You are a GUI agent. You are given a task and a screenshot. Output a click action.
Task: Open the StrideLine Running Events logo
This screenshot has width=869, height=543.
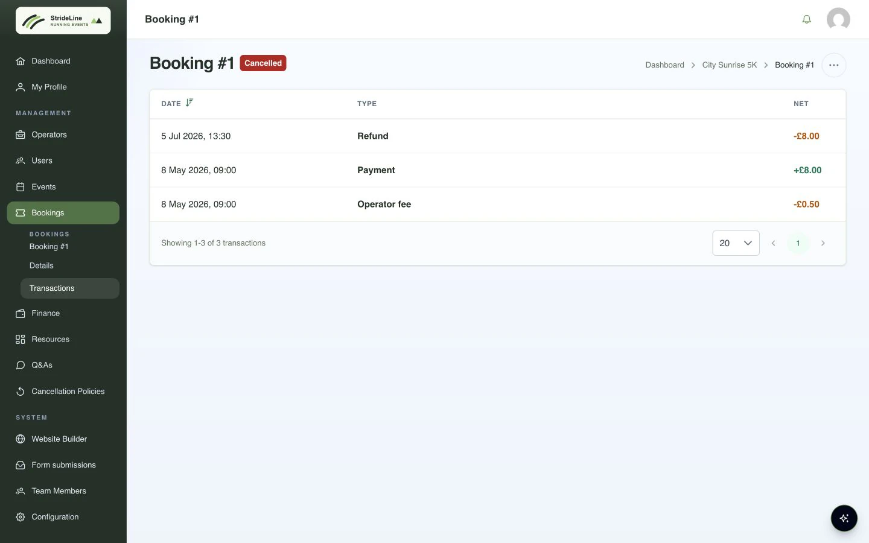[x=63, y=21]
